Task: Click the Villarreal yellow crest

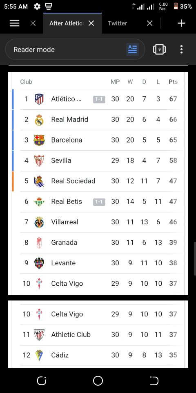Action: (39, 222)
